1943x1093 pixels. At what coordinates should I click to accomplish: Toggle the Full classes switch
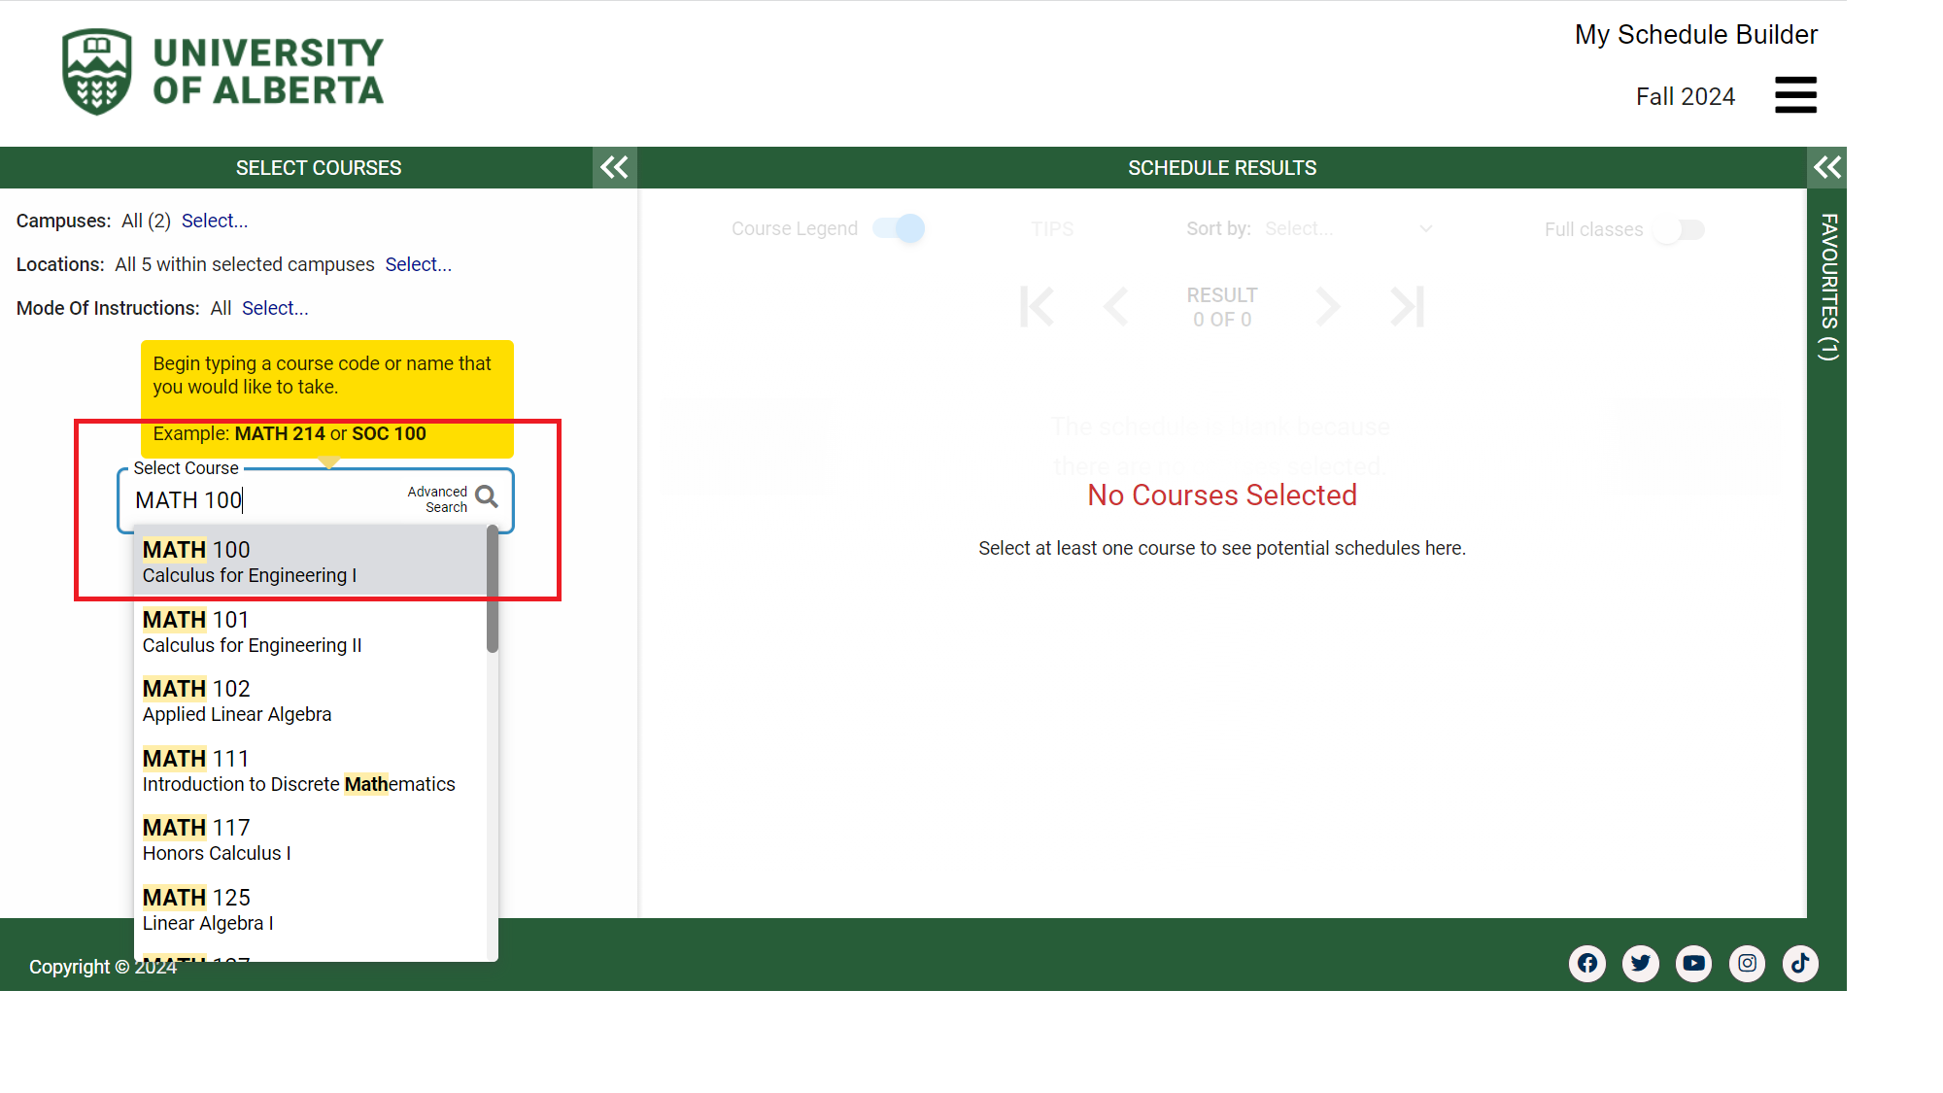tap(1679, 230)
